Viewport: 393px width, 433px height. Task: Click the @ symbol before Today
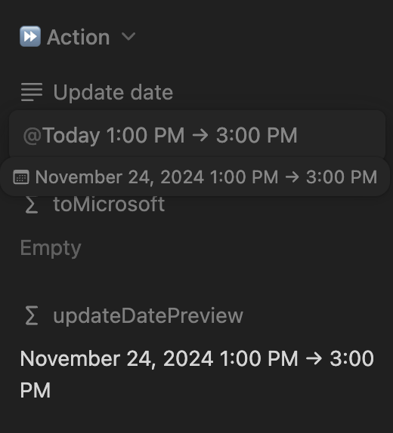tap(32, 135)
